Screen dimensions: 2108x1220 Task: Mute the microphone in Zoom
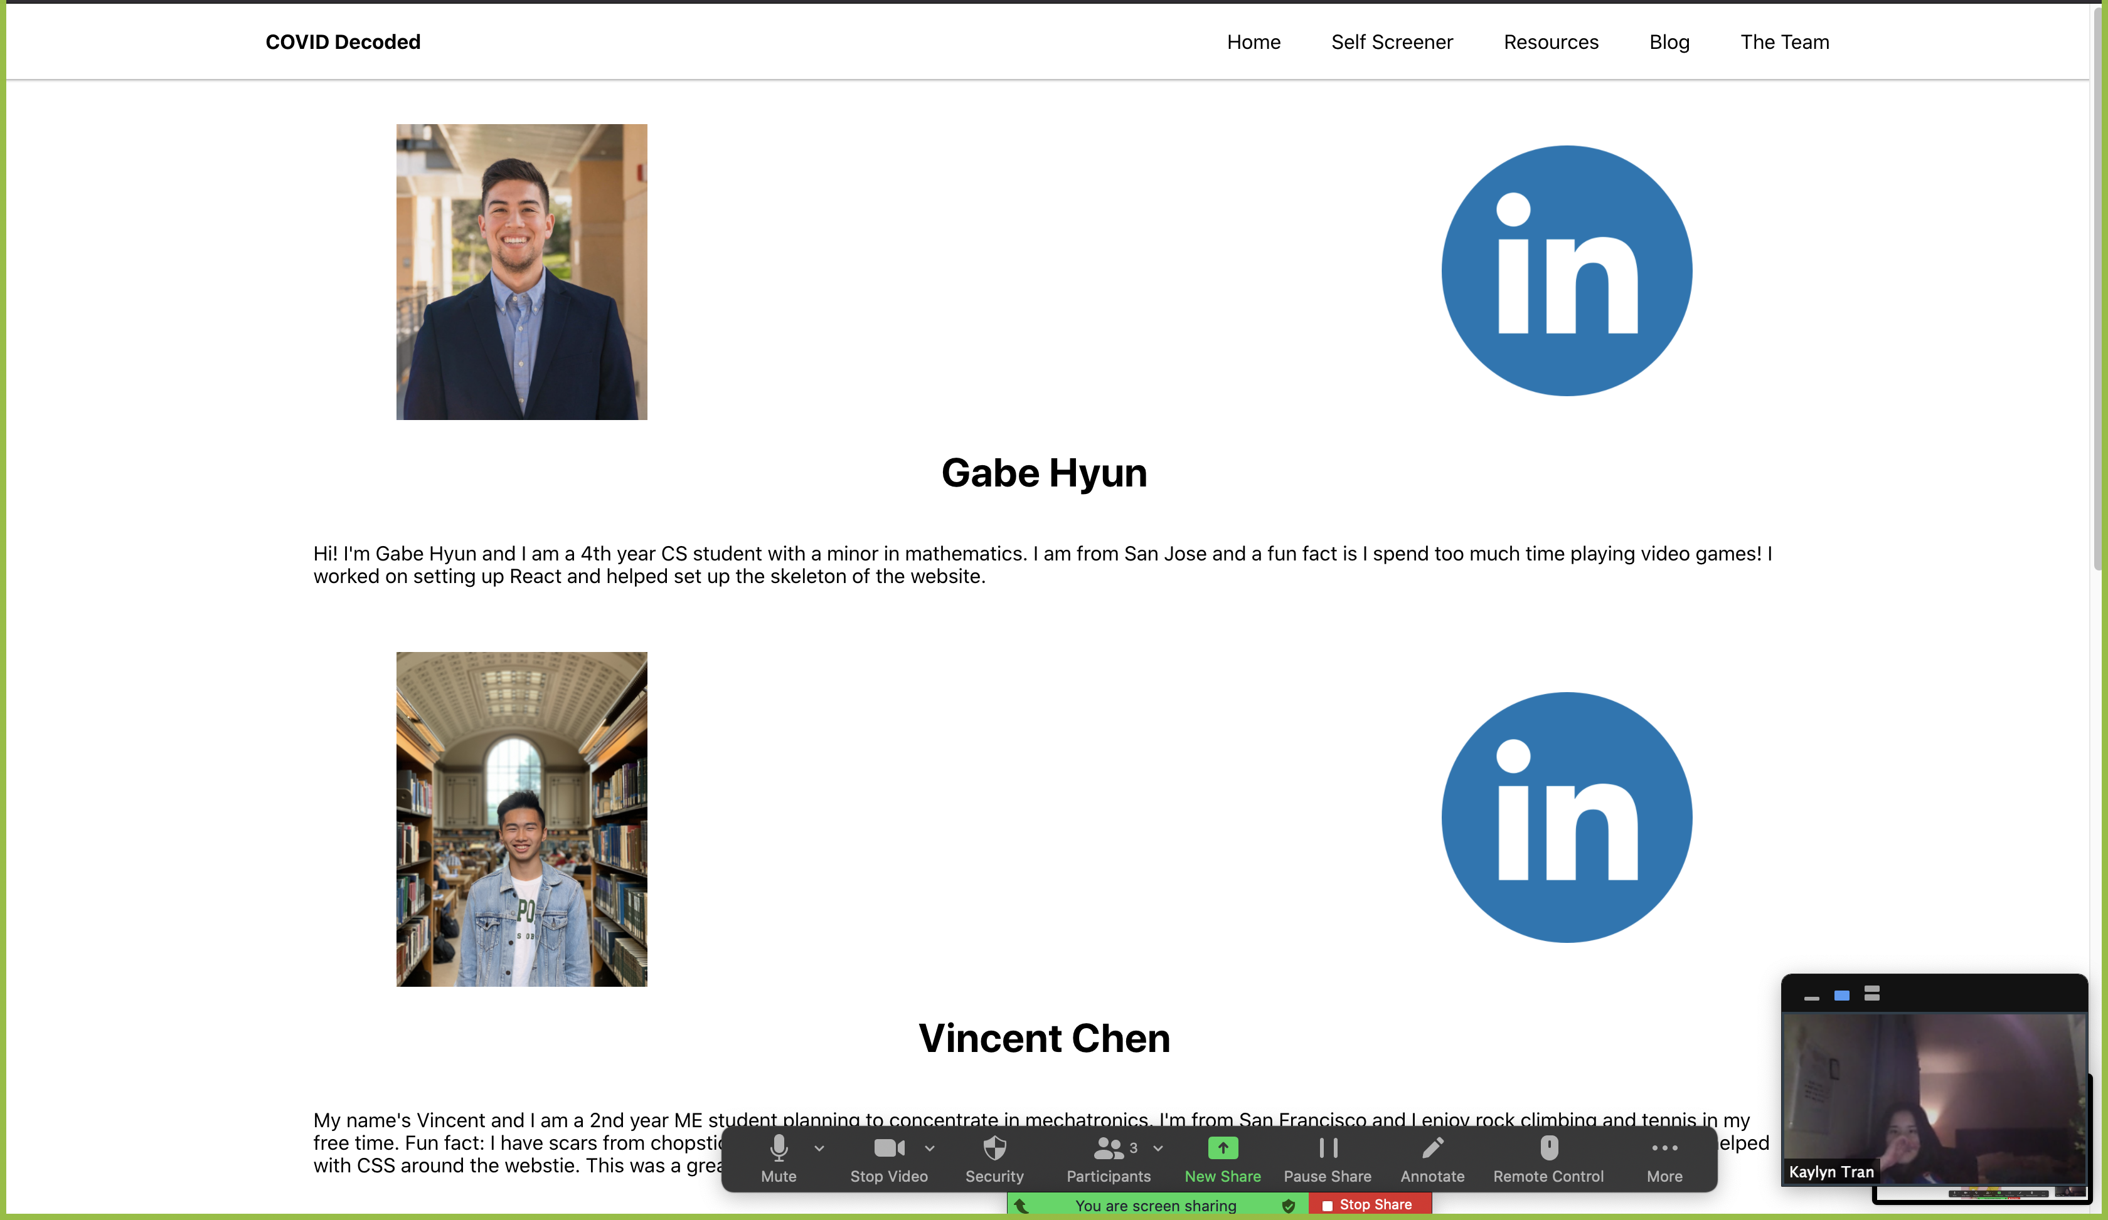pyautogui.click(x=778, y=1157)
